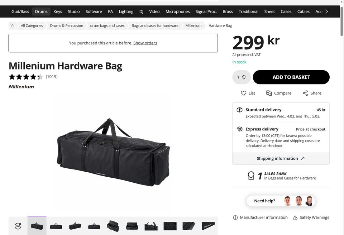Click the home icon in breadcrumb
The image size is (344, 235).
13,25
